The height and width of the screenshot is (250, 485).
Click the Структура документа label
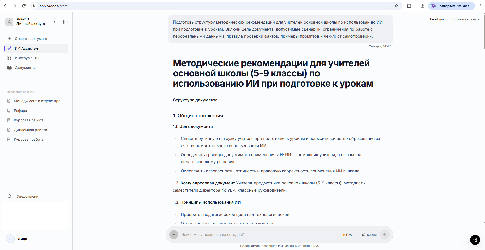195,100
